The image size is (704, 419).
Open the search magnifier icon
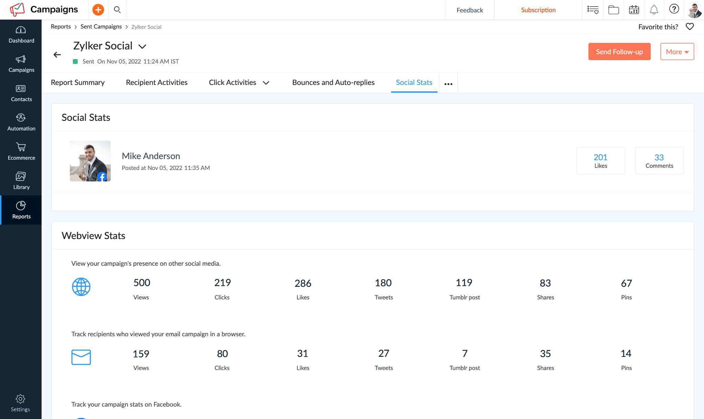[x=117, y=10]
